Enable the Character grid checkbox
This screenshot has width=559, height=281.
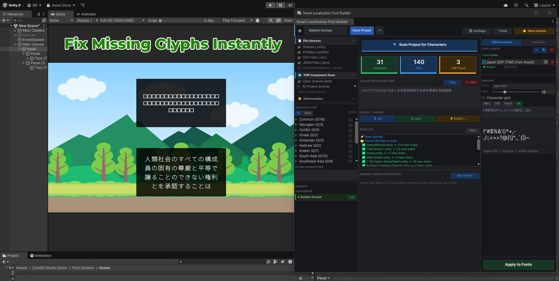pyautogui.click(x=484, y=98)
